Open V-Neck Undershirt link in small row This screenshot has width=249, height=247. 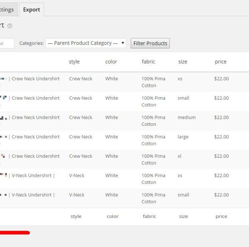point(33,195)
